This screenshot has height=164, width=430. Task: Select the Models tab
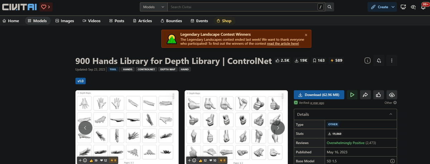(x=37, y=21)
